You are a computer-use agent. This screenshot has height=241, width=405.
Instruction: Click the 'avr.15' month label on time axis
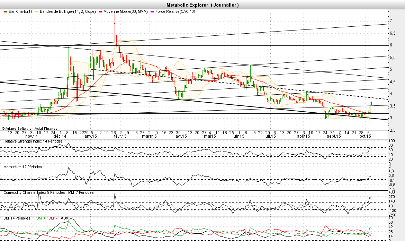click(181, 136)
